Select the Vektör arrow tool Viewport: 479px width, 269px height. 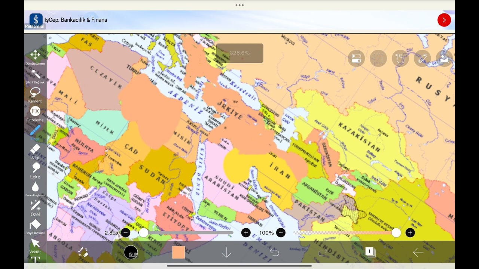[35, 246]
